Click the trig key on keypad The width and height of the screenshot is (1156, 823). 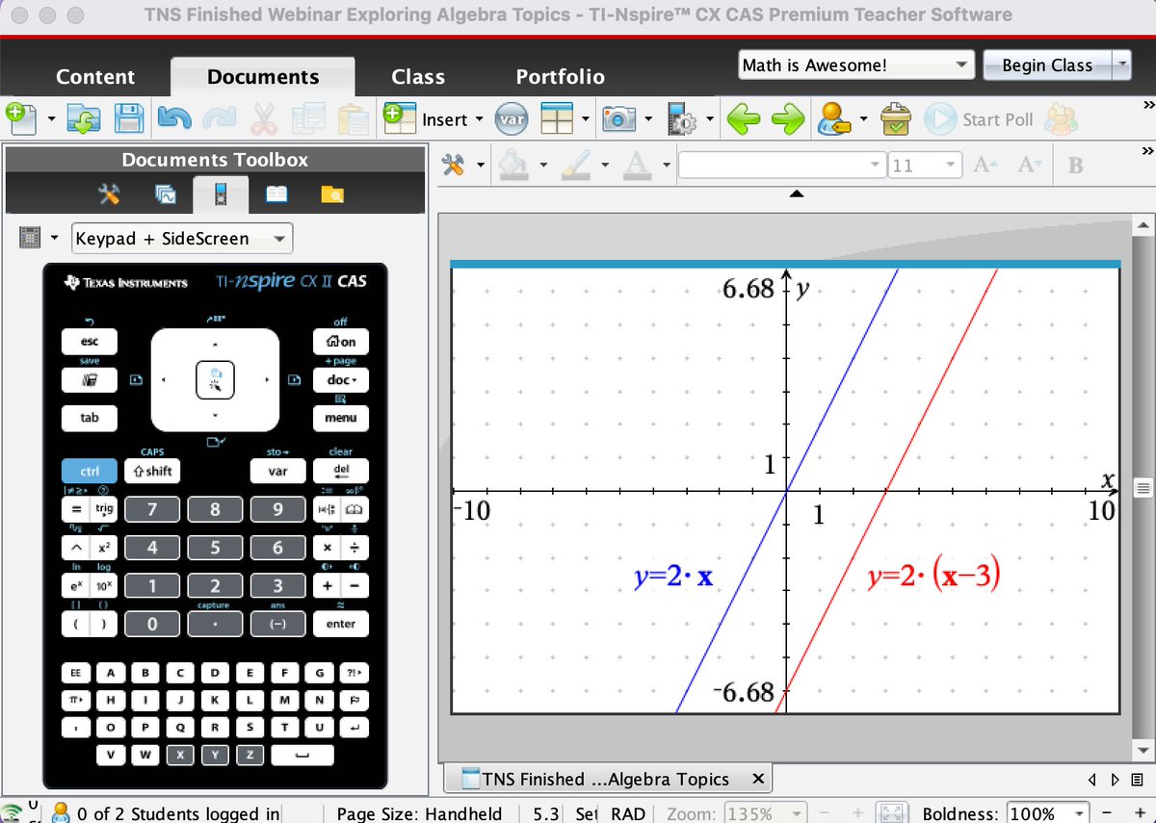pyautogui.click(x=103, y=508)
